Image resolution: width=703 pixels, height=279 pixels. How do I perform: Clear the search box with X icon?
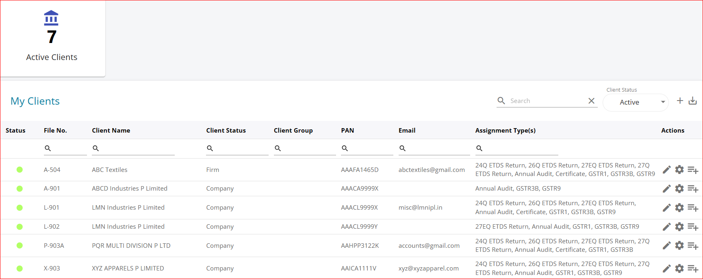pyautogui.click(x=591, y=101)
